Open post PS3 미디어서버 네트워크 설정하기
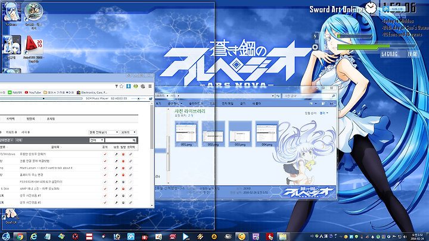Image resolution: width=429 pixels, height=241 pixels. (x=41, y=182)
